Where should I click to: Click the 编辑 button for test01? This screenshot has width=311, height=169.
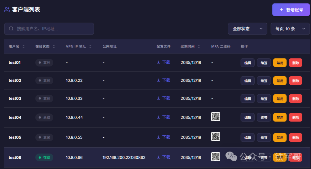click(x=247, y=62)
